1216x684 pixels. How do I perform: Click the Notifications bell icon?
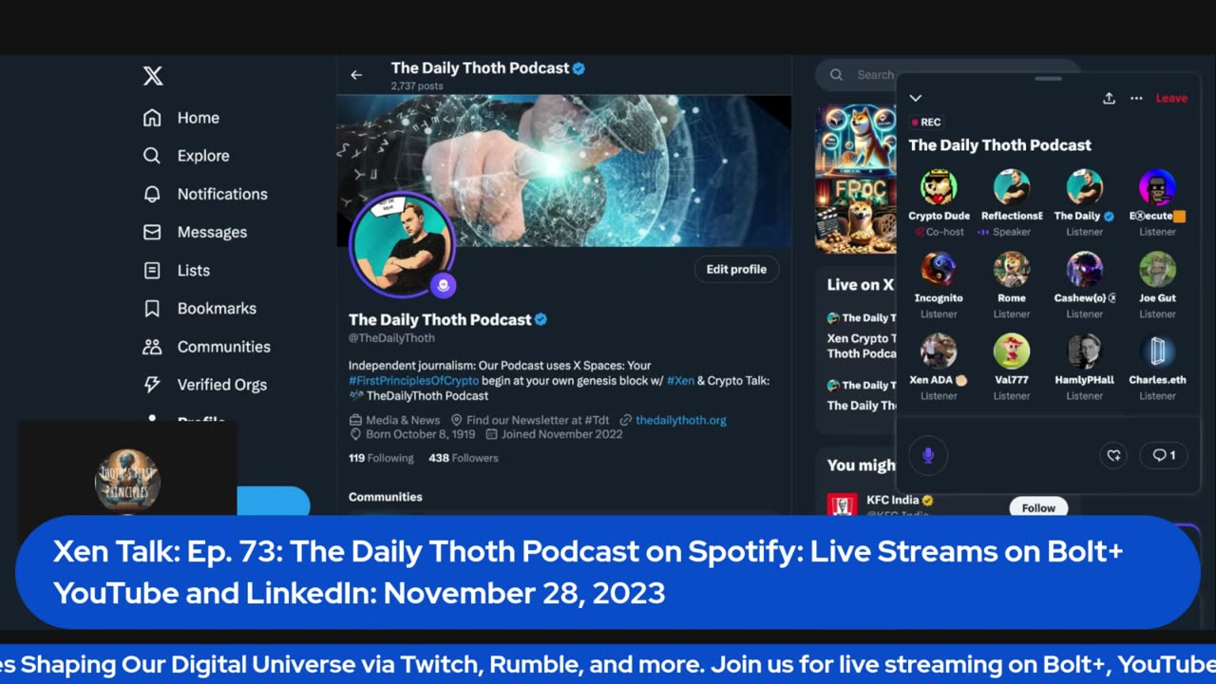point(152,194)
